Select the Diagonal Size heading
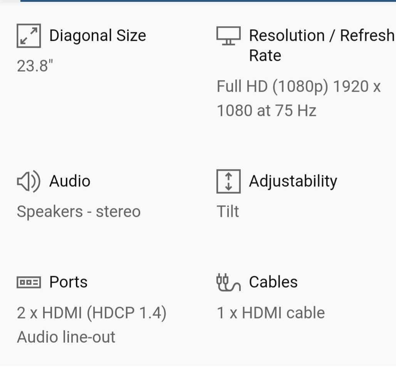396x372 pixels. (97, 35)
